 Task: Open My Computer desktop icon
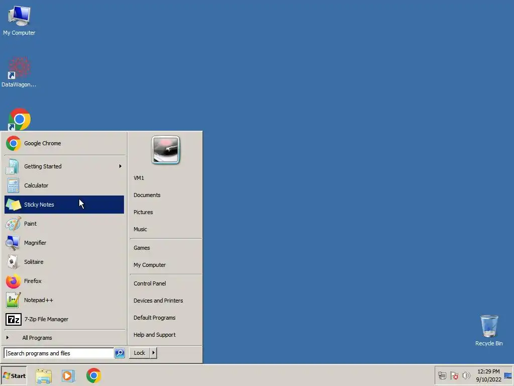click(x=19, y=20)
